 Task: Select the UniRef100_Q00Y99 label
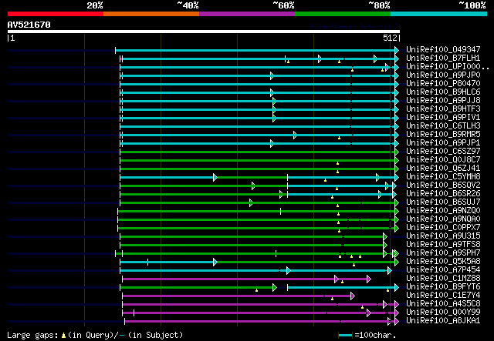pos(443,313)
